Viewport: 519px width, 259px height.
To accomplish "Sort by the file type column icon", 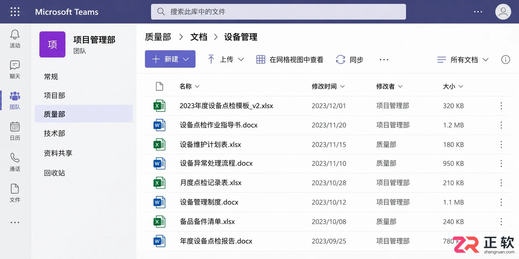I will (159, 86).
